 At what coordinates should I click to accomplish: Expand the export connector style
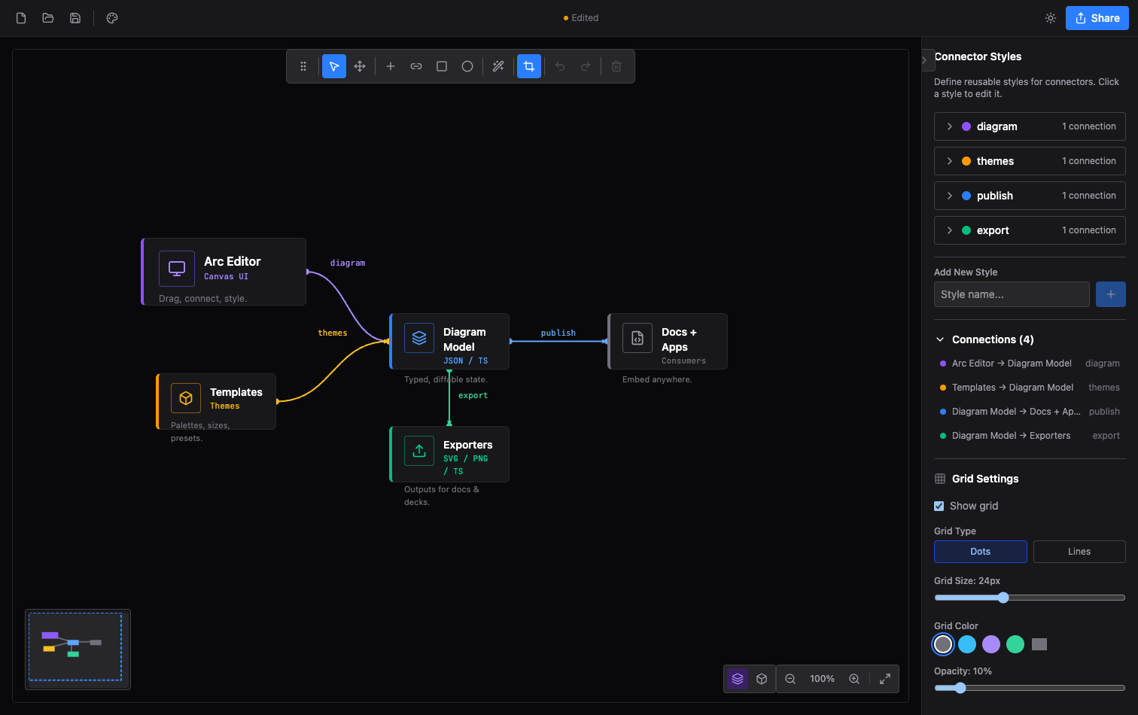pos(1030,230)
